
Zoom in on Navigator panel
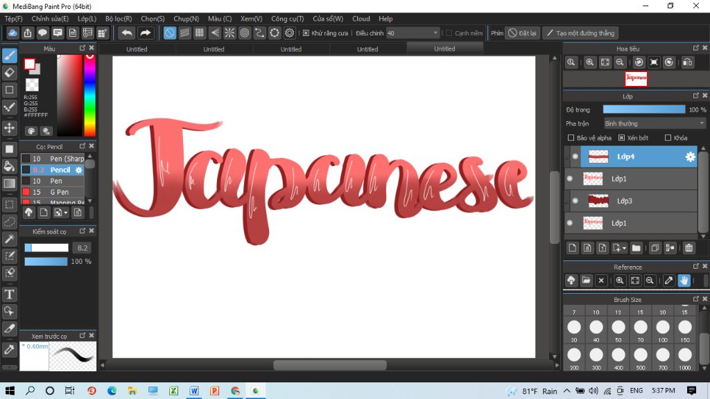point(589,62)
